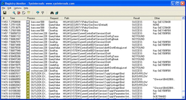Click OUTLOOK.EX... process text in row 11475
The width and height of the screenshot is (186, 100).
(x=39, y=85)
